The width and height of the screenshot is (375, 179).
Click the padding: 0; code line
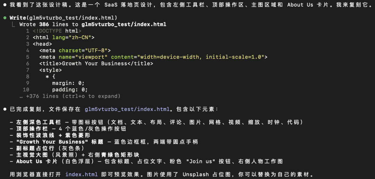[68, 89]
